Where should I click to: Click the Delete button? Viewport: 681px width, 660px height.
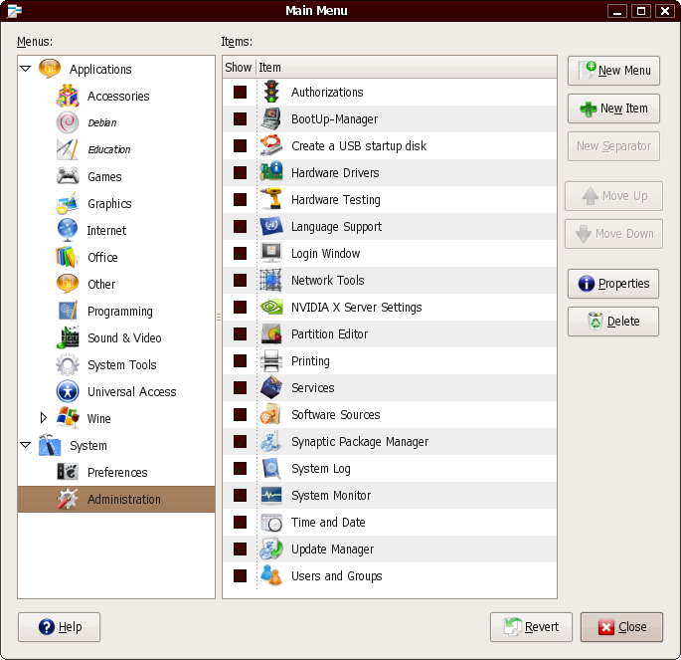tap(613, 322)
